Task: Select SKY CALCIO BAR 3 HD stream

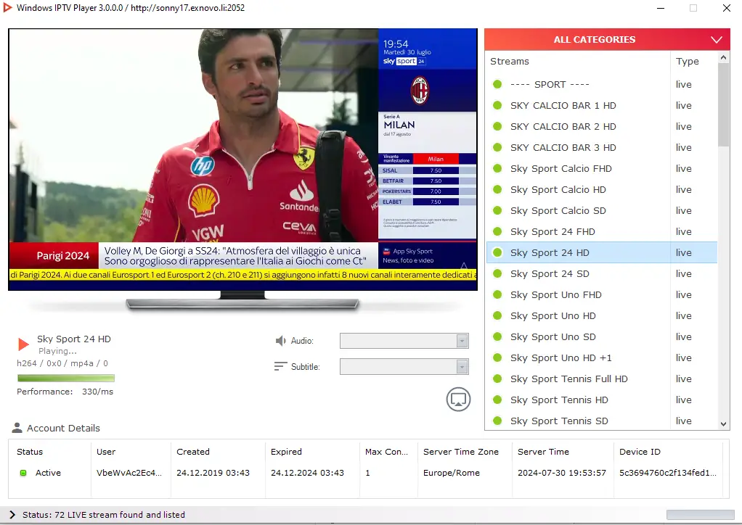Action: 601,147
